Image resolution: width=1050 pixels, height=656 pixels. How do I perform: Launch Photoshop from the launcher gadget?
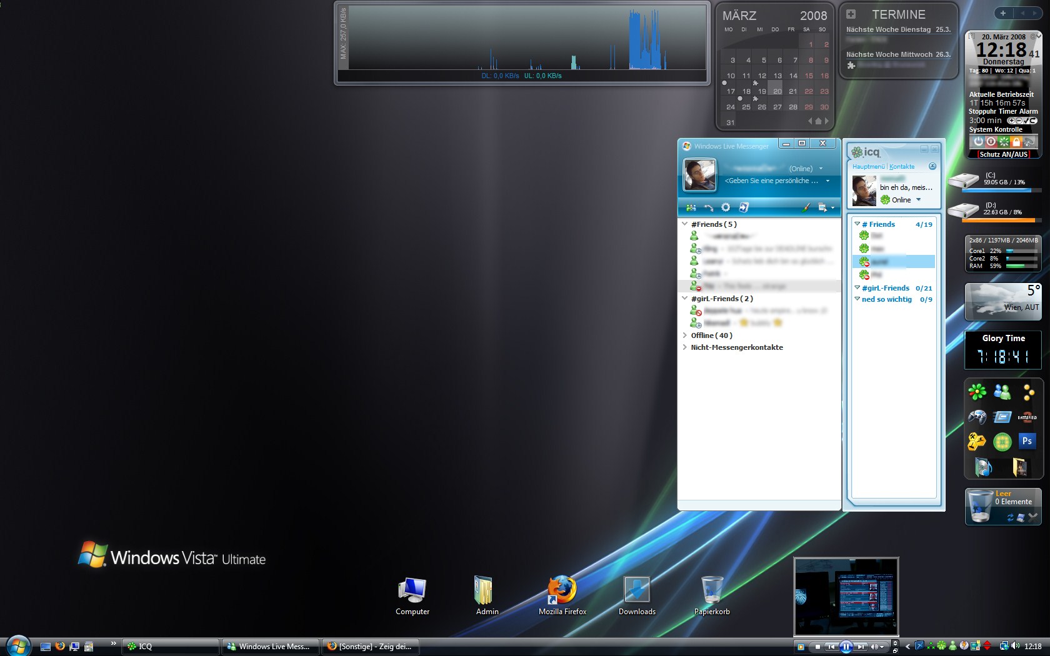tap(1027, 441)
